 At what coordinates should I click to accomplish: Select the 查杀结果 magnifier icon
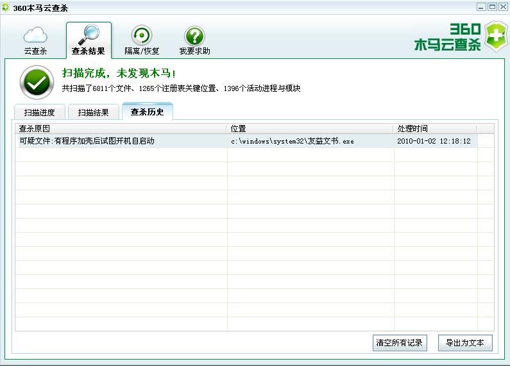[x=89, y=35]
